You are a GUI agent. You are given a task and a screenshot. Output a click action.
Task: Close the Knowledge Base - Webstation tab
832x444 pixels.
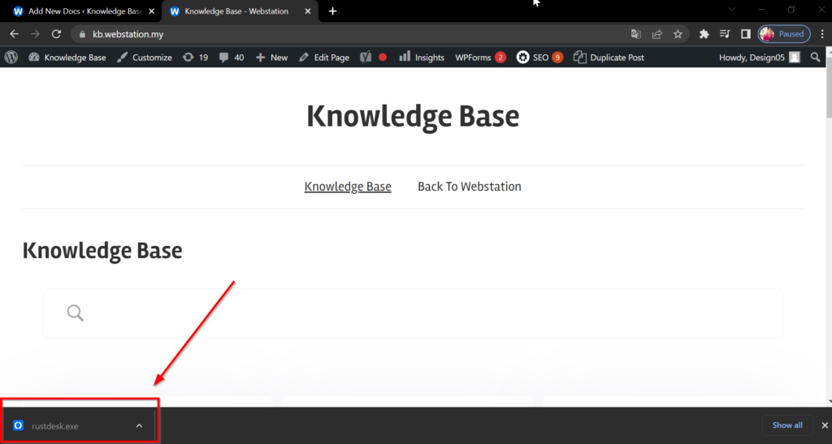coord(308,11)
